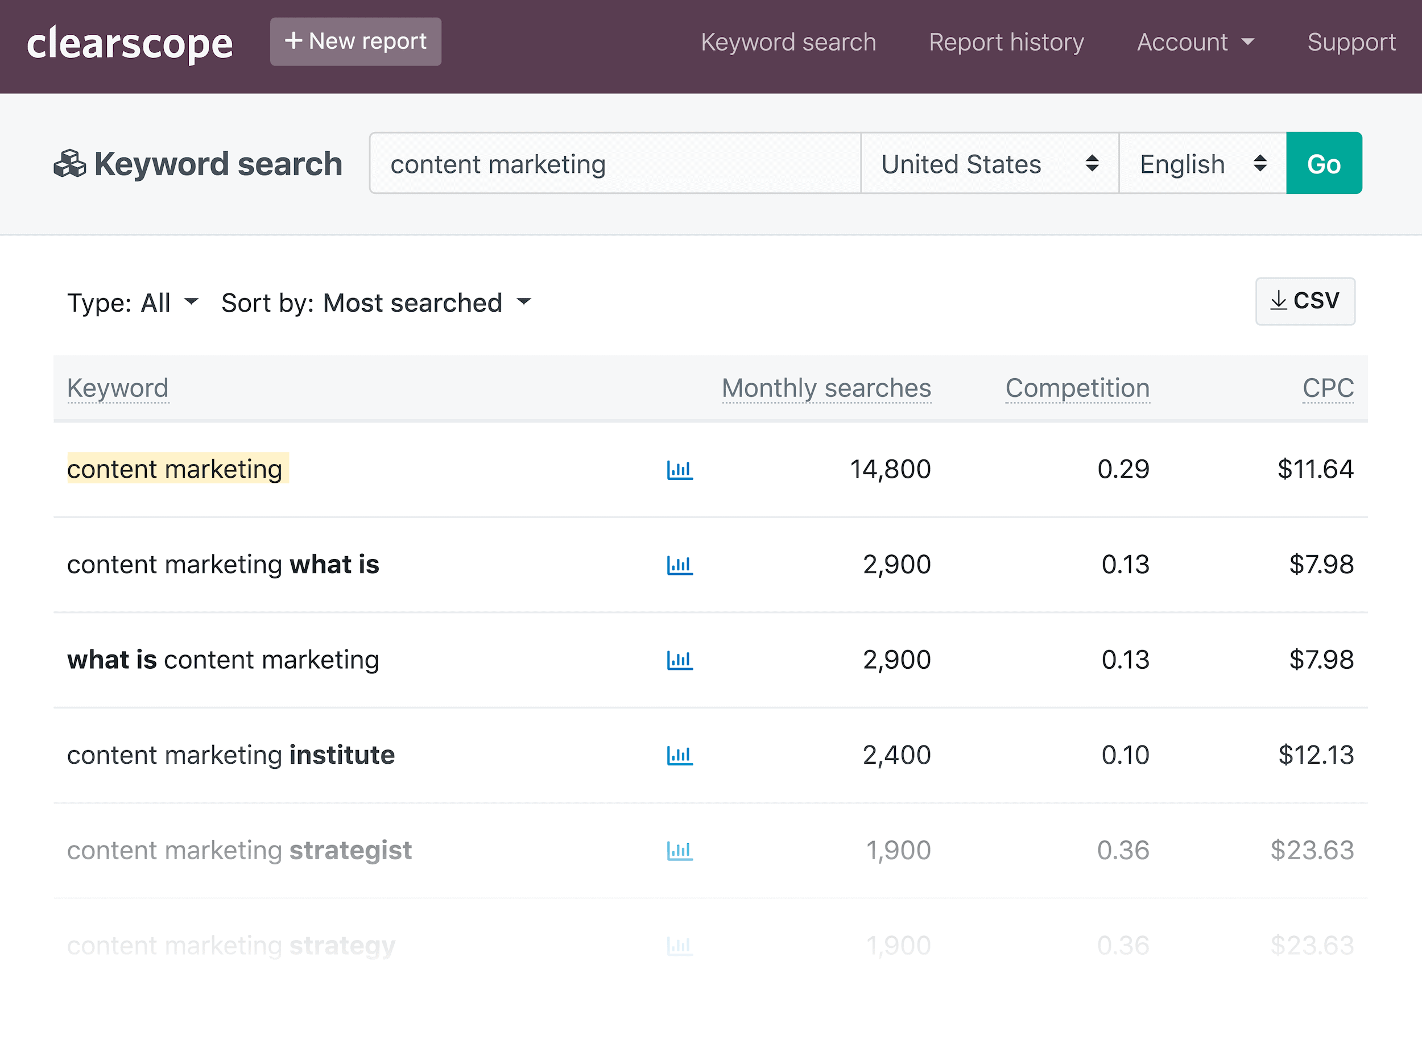Image resolution: width=1422 pixels, height=1052 pixels.
Task: Click the bar chart icon for what is content marketing
Action: pyautogui.click(x=680, y=658)
